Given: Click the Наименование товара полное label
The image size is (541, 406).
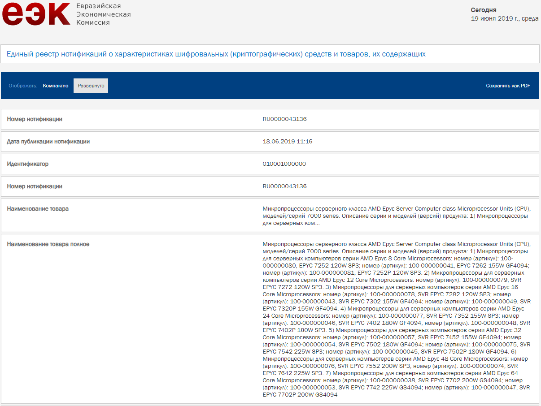Looking at the screenshot, I should pyautogui.click(x=48, y=244).
